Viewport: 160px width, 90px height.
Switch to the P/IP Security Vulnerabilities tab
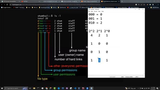click(10, 1)
